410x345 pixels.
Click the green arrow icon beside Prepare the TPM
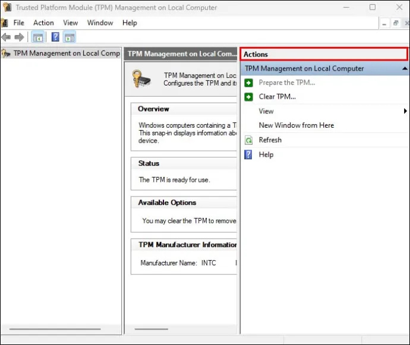click(248, 83)
